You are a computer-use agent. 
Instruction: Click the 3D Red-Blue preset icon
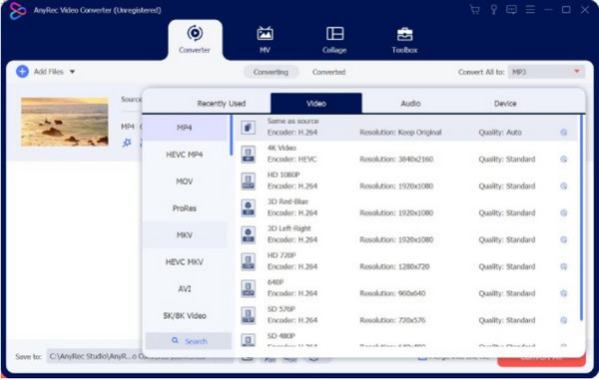(x=249, y=207)
